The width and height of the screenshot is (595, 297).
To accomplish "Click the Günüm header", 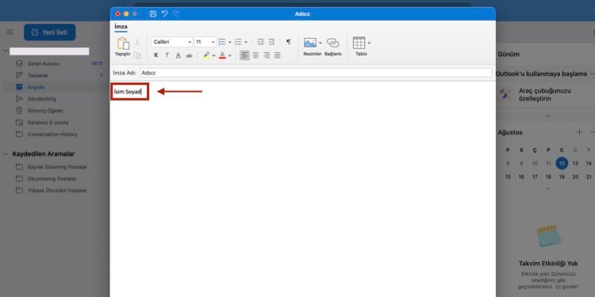I will coord(509,54).
